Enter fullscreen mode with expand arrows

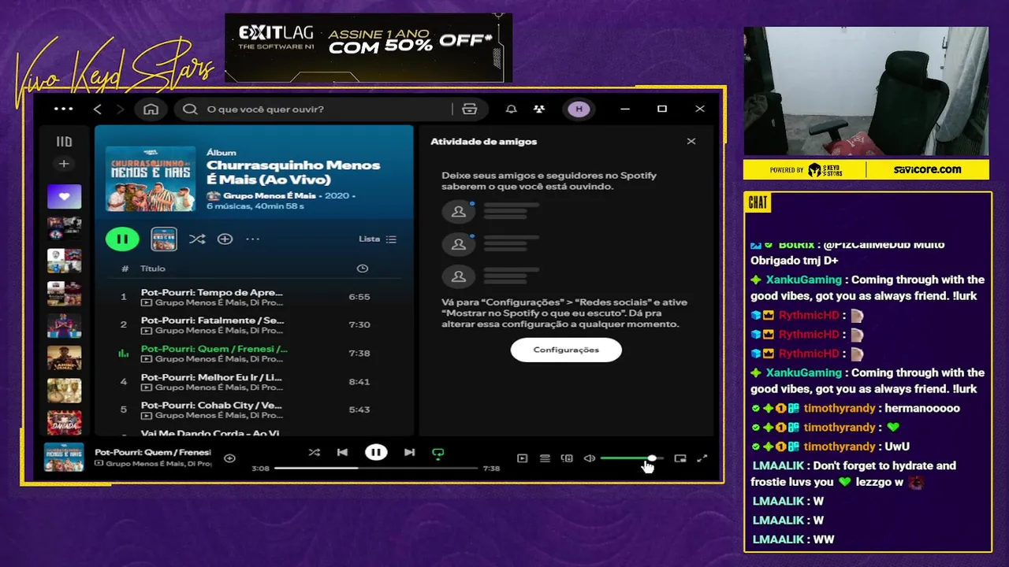702,458
